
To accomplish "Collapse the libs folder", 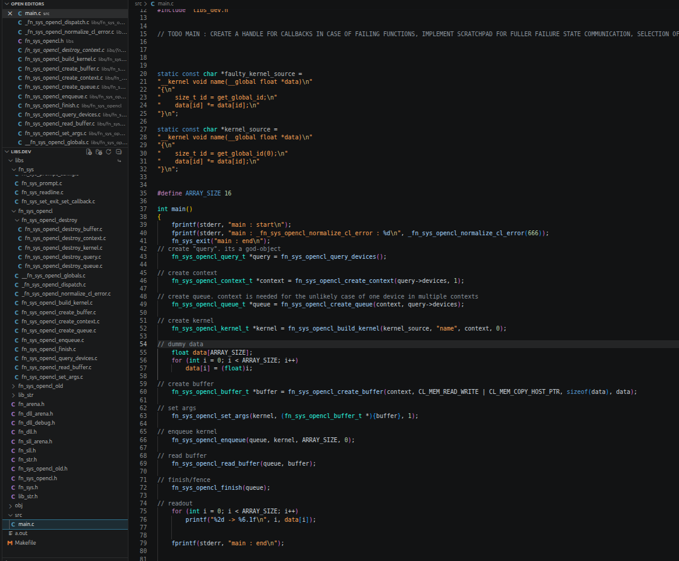I will [10, 160].
